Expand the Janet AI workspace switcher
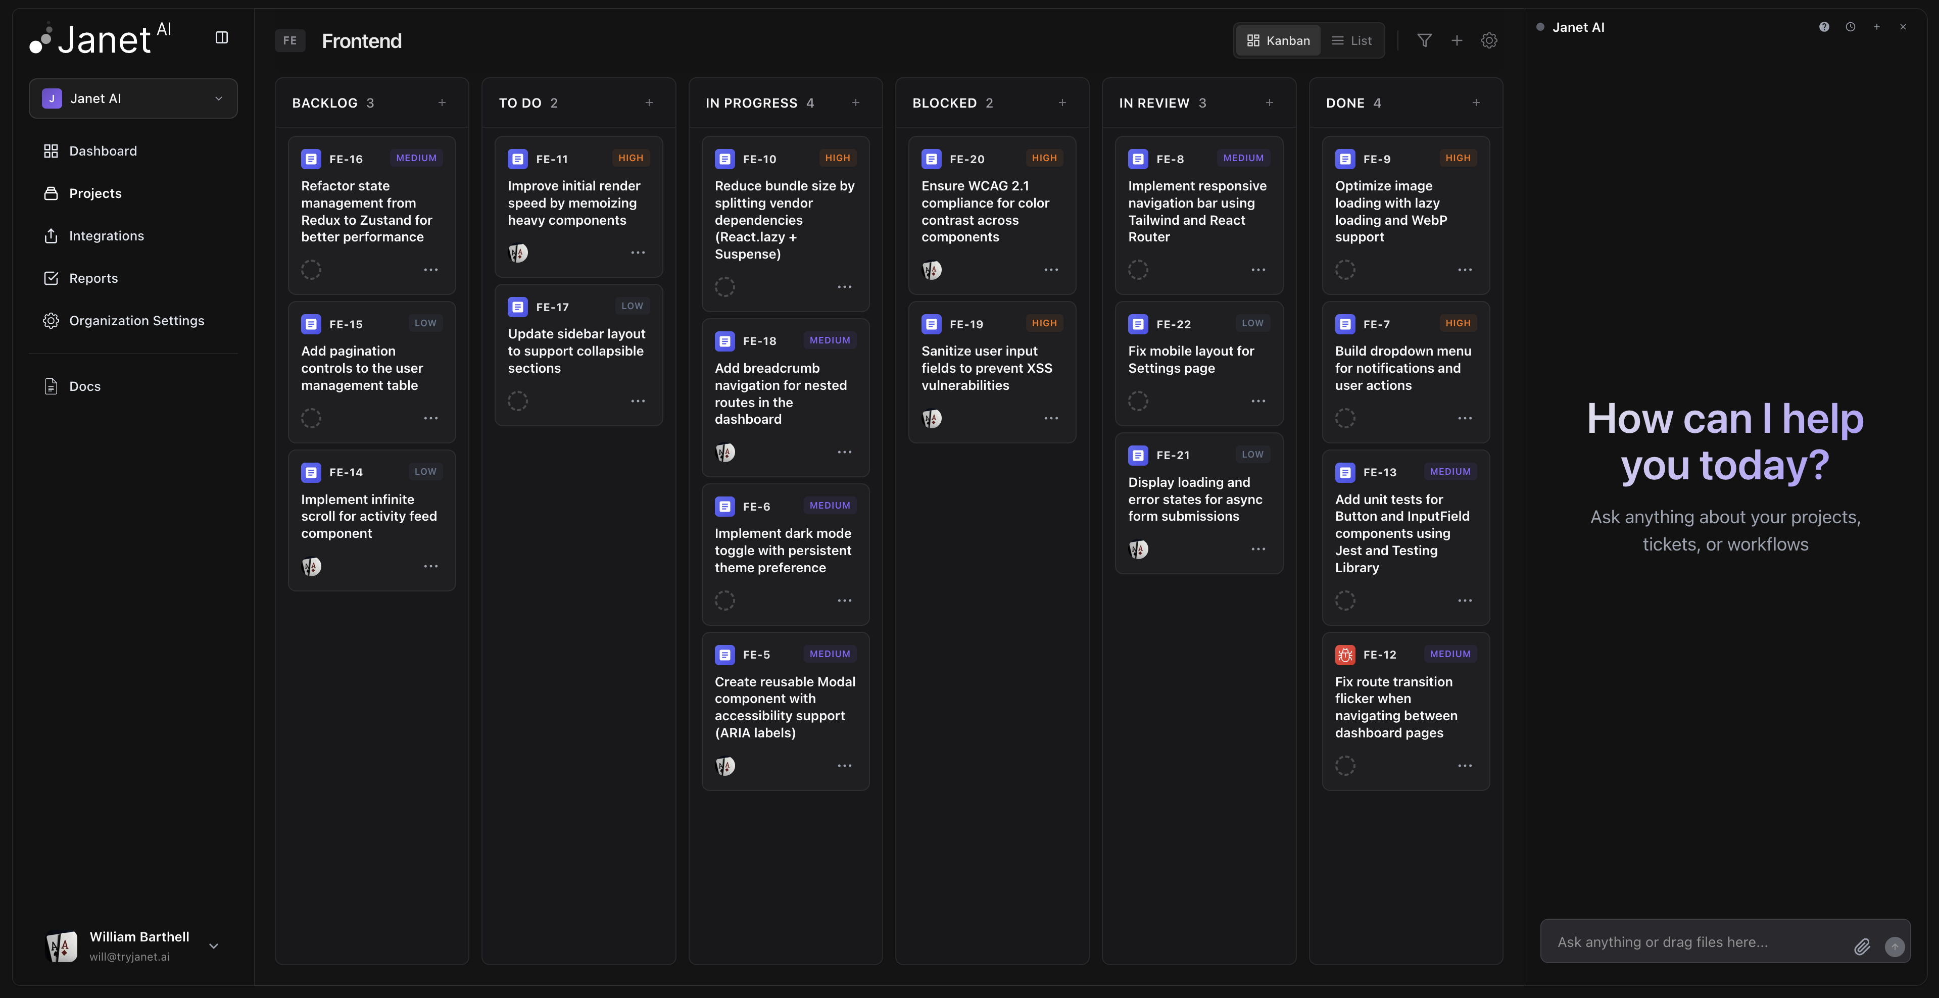 coord(219,98)
